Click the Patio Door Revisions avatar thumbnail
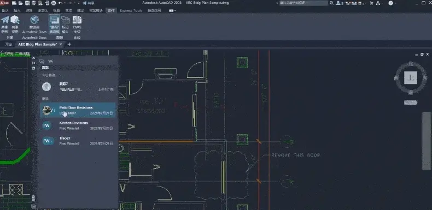Screen dimensions: 432x210 click(x=47, y=110)
